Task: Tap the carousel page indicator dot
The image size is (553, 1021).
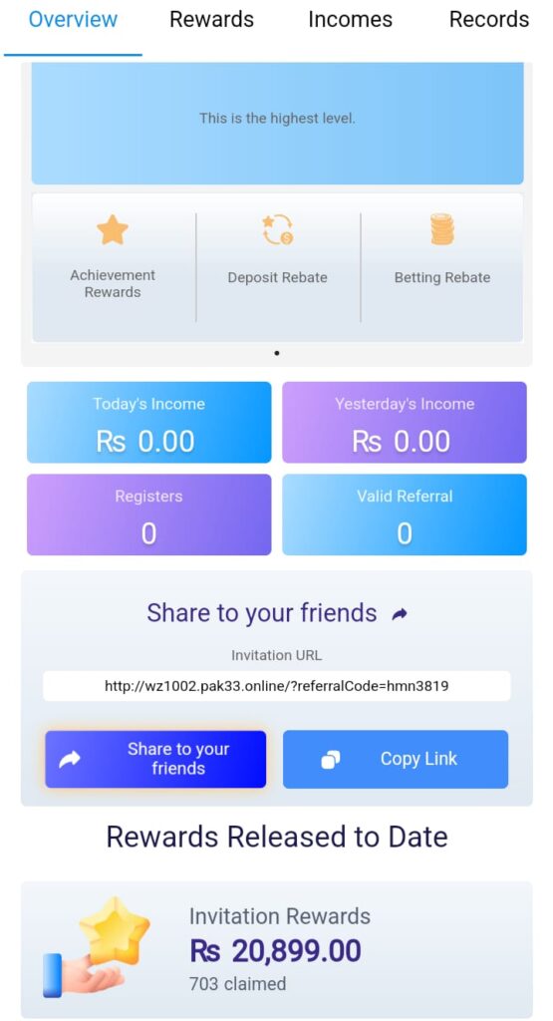Action: (277, 353)
